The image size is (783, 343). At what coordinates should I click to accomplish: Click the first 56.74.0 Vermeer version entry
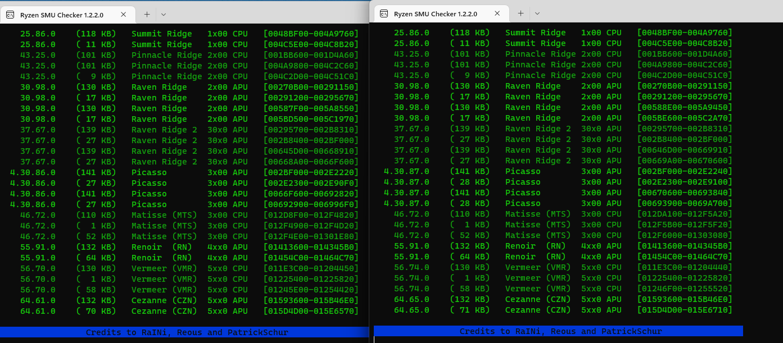(411, 267)
